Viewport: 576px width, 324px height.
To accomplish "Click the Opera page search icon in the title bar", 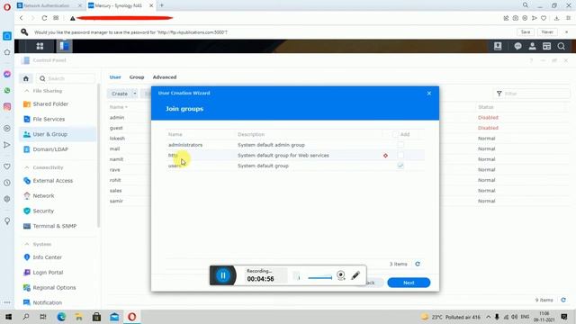I will [x=526, y=5].
